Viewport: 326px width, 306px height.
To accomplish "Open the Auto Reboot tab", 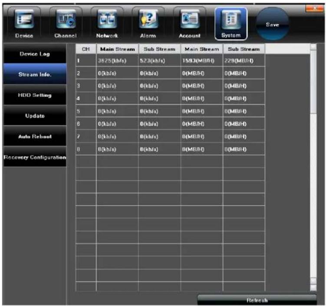I will point(35,136).
